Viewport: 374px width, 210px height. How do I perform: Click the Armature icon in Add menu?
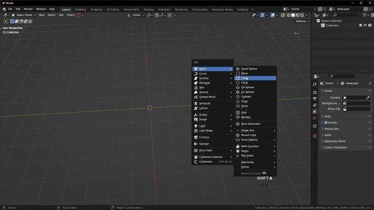click(196, 104)
